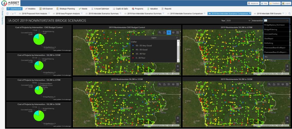Screen dimensions: 292x129
Task: Choose ConcreteOverlay in the Intervention list
Action: [x=271, y=34]
